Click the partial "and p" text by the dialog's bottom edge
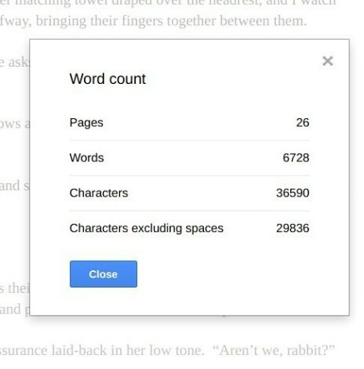This screenshot has height=369, width=364. click(x=15, y=309)
